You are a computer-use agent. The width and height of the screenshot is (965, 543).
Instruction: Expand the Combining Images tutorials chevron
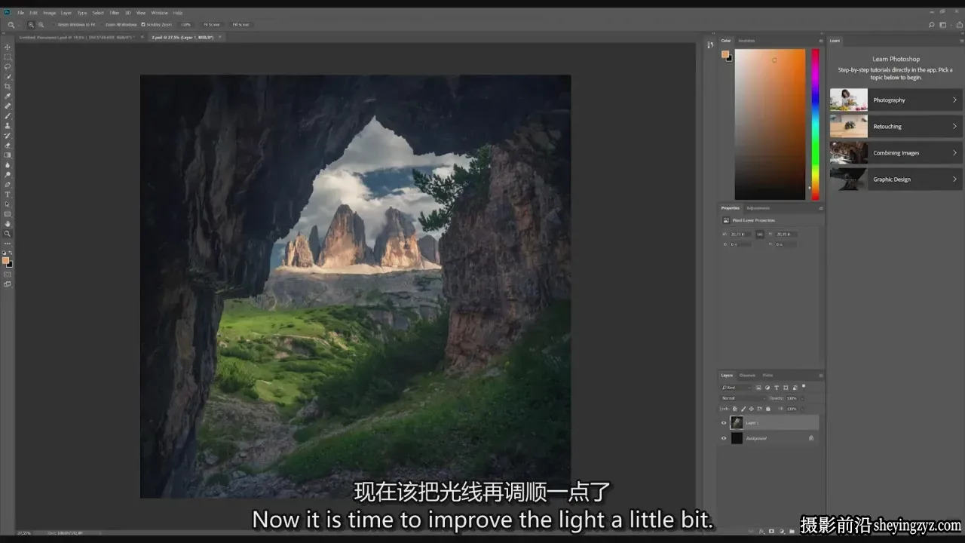click(954, 153)
